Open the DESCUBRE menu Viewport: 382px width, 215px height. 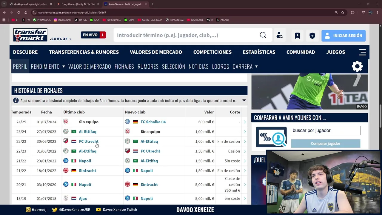[x=25, y=52]
